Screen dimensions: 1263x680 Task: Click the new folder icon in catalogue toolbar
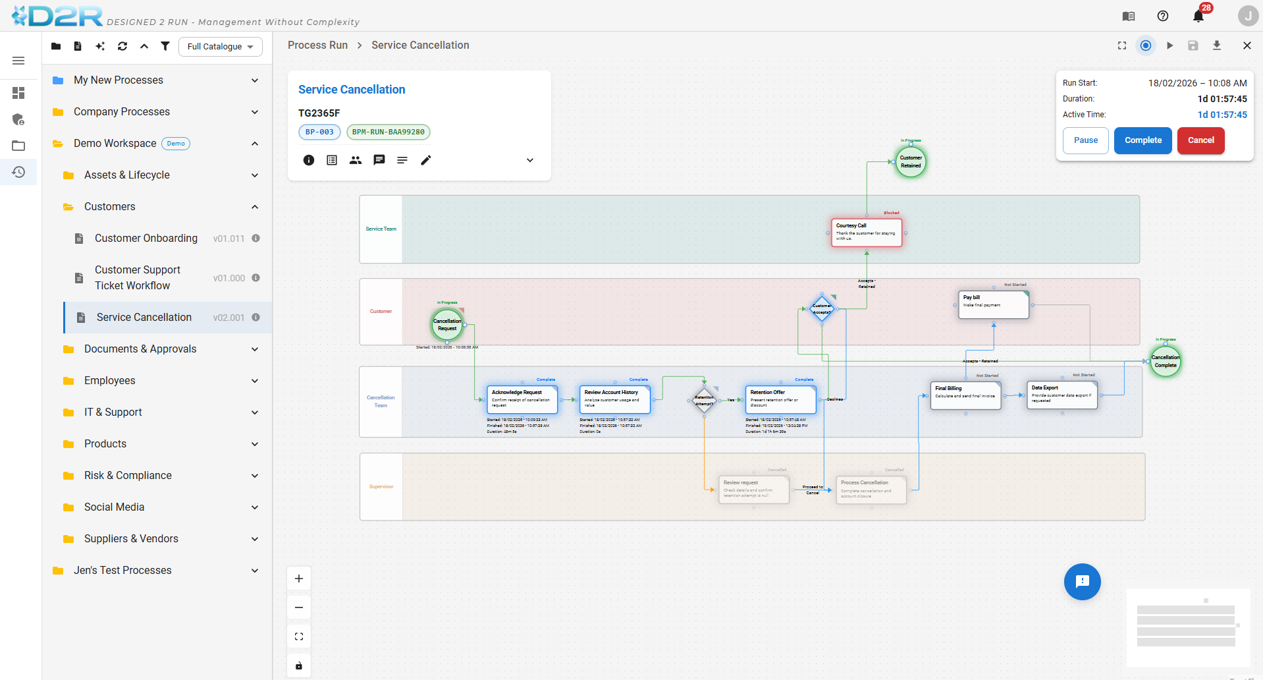(56, 46)
